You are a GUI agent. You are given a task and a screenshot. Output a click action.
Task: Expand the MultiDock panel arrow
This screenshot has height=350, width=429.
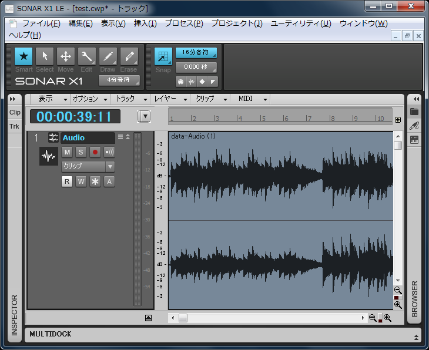[416, 338]
